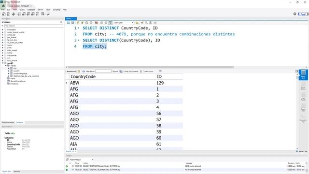Toggle invisible characters icon
The image size is (309, 174).
click(x=151, y=23)
